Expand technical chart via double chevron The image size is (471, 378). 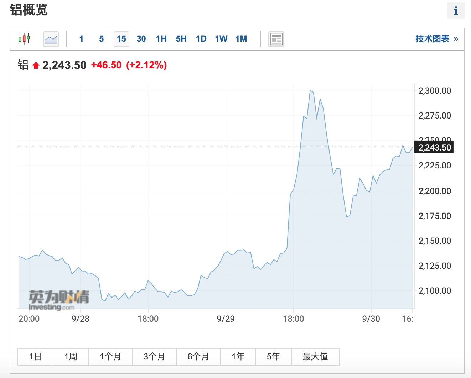click(x=456, y=39)
